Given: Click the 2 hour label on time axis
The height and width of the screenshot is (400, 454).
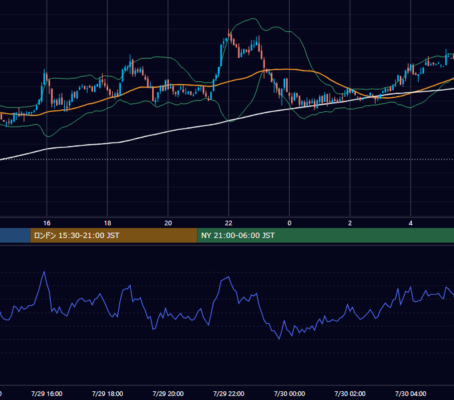Looking at the screenshot, I should 350,223.
